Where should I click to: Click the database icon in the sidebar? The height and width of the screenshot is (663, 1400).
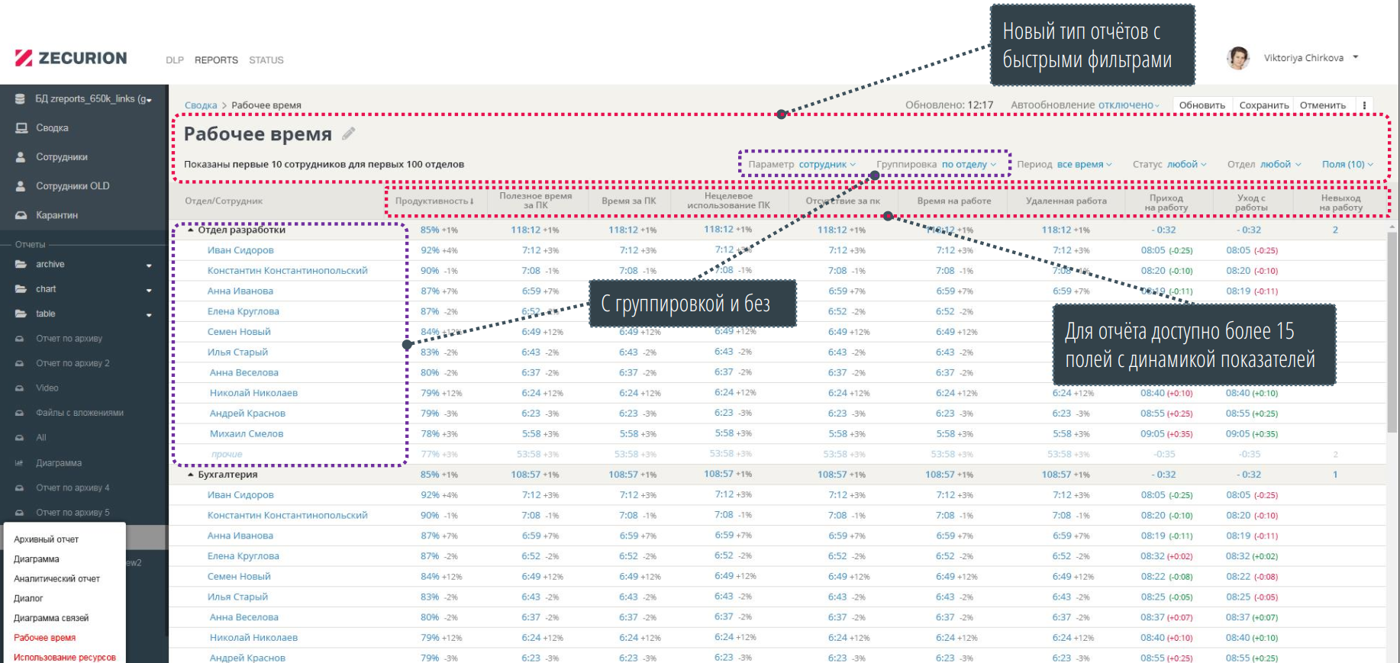click(x=21, y=99)
